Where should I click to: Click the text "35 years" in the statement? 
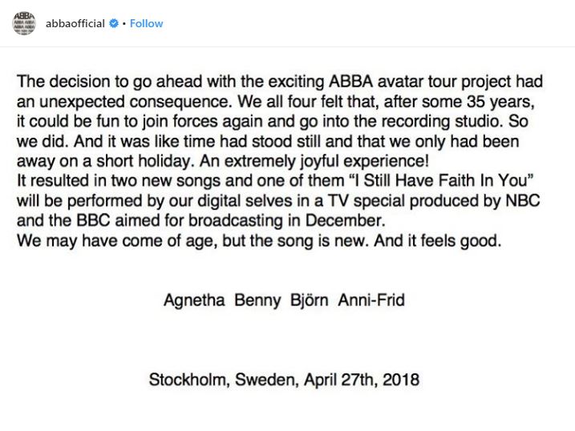(500, 102)
